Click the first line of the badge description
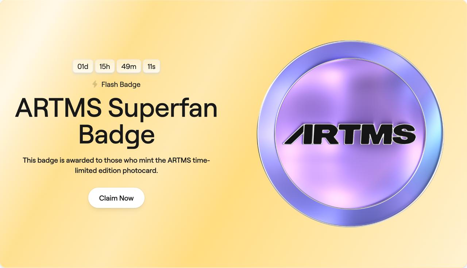 116,160
